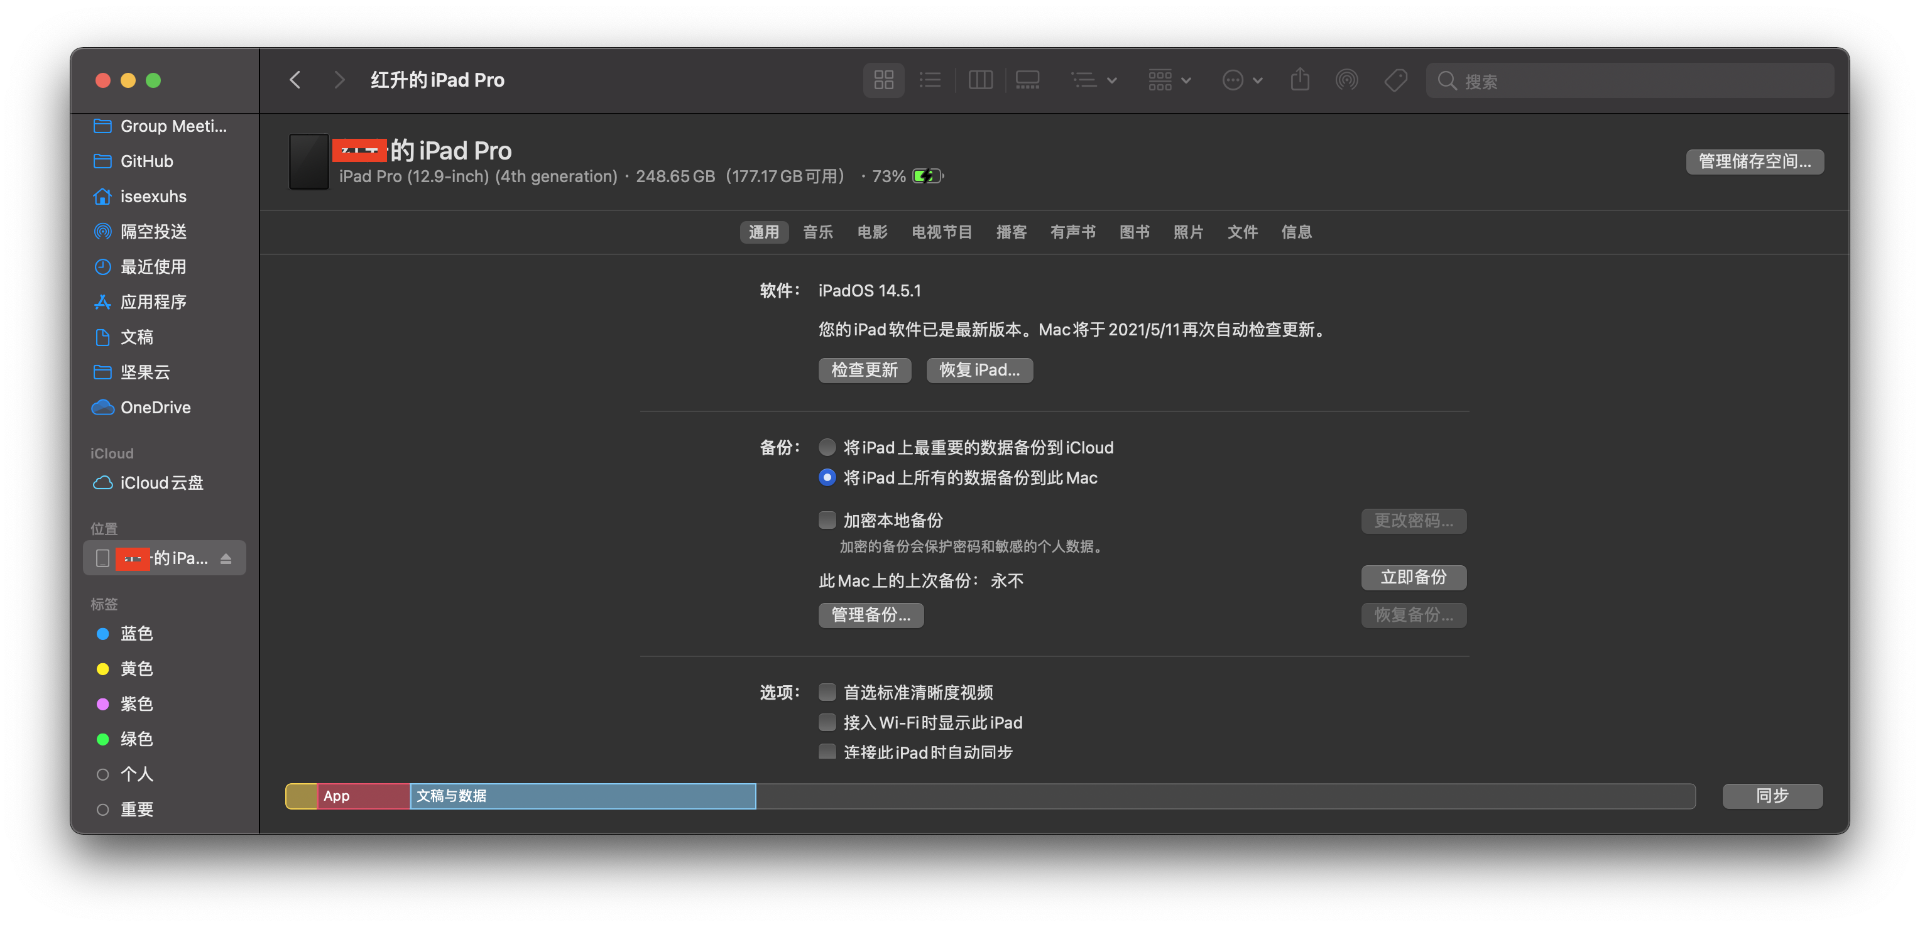Click the 文稿与数据 storage segment

point(583,796)
